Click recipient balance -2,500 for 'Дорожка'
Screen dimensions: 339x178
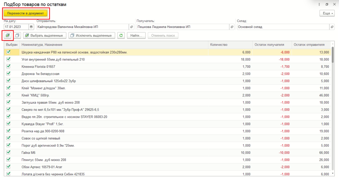coord(285,74)
